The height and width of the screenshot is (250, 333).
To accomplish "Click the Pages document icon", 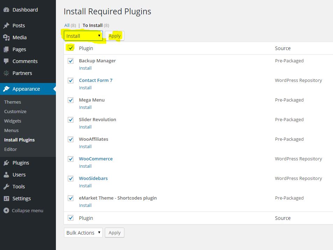I will tap(6, 49).
